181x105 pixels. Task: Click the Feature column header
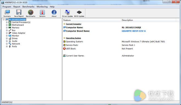(92, 20)
